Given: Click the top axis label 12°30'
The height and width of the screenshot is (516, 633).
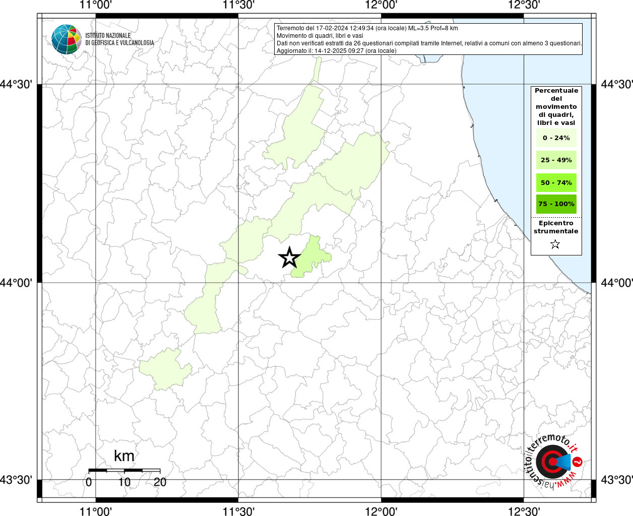Looking at the screenshot, I should (524, 5).
